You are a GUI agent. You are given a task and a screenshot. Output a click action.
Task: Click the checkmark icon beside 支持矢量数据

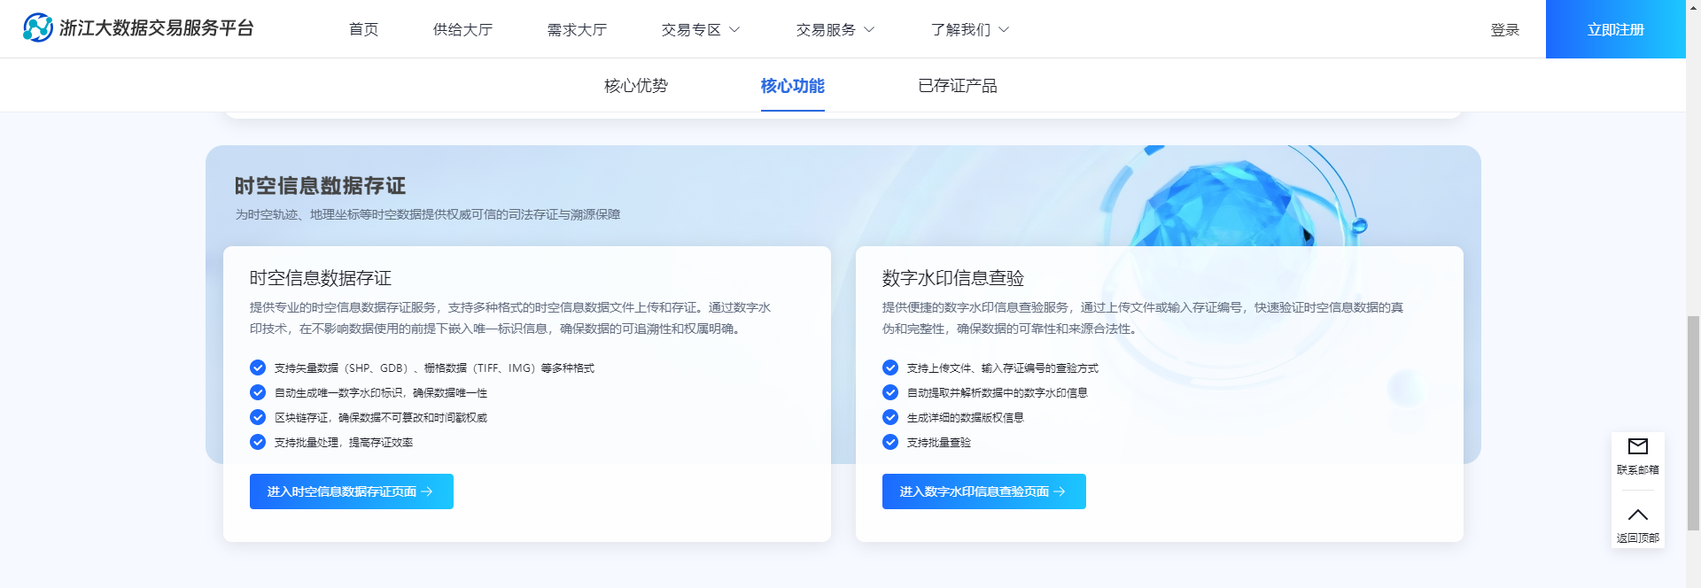click(258, 367)
